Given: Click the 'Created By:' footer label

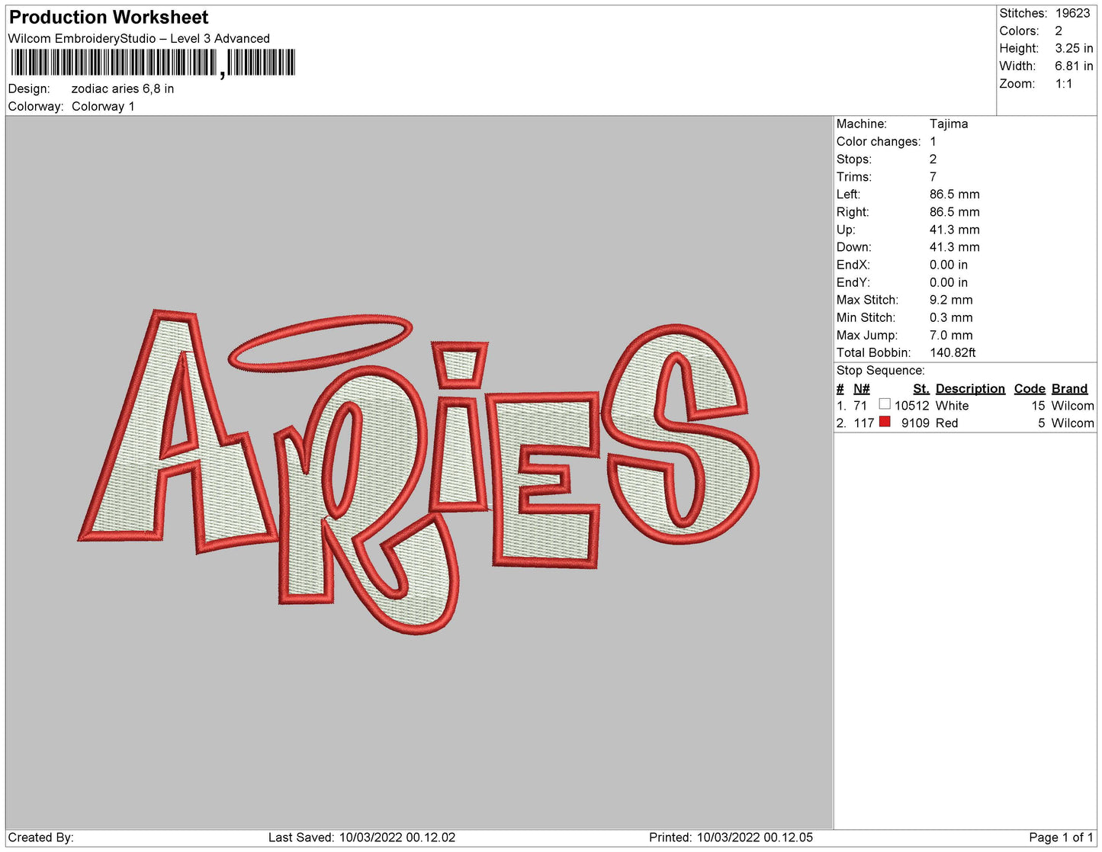Looking at the screenshot, I should pos(40,838).
